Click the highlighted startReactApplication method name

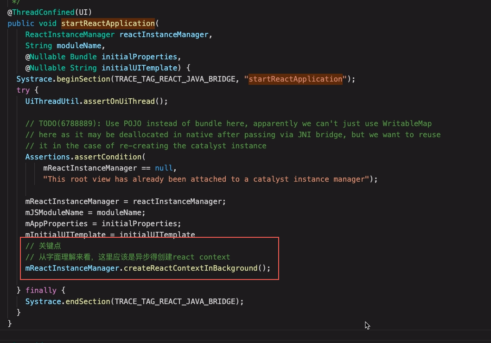point(108,23)
